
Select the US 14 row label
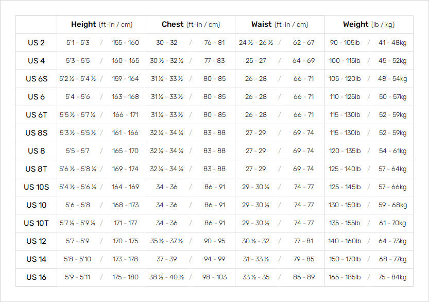click(36, 259)
